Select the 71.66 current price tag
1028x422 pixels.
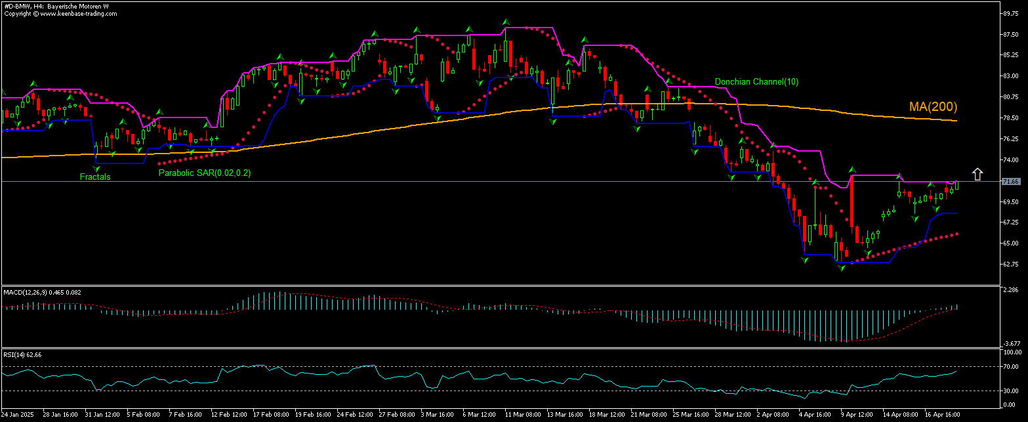click(x=1010, y=181)
